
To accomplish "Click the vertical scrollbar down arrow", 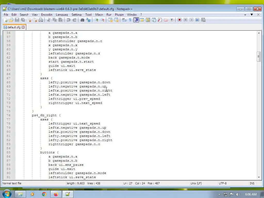I will [259, 177].
